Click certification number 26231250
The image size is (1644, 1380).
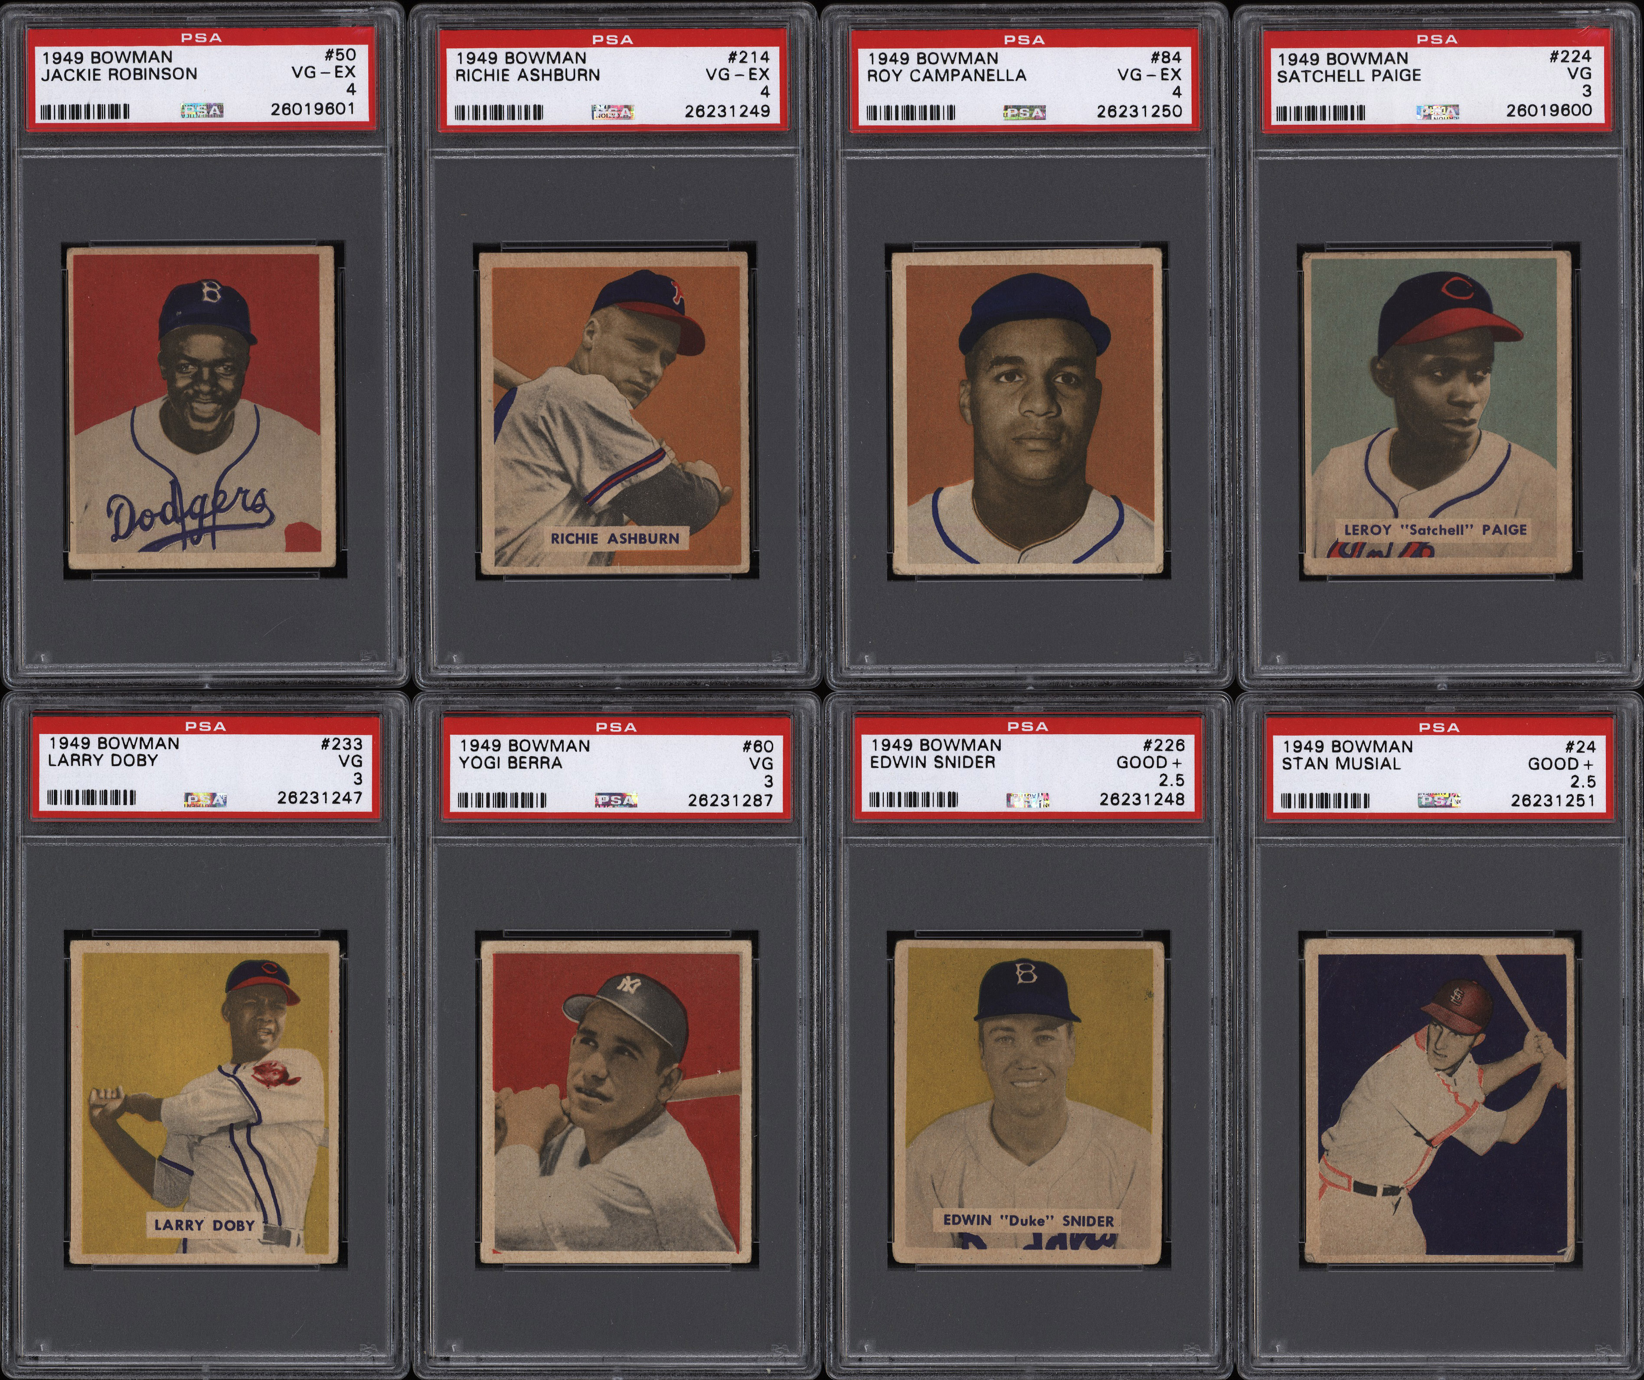click(x=1139, y=112)
